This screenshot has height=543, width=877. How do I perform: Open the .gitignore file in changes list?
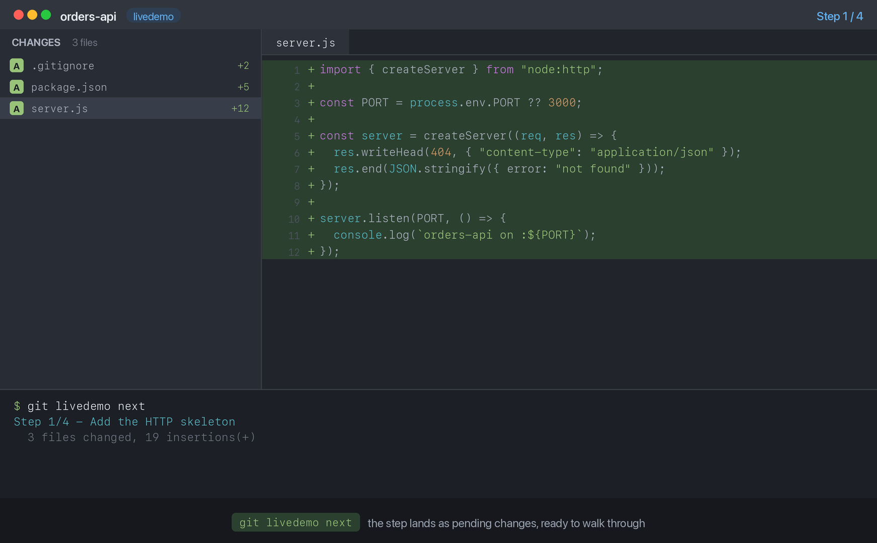pyautogui.click(x=130, y=65)
